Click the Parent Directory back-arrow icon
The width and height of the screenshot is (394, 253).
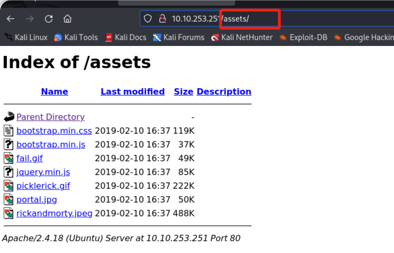(x=9, y=117)
